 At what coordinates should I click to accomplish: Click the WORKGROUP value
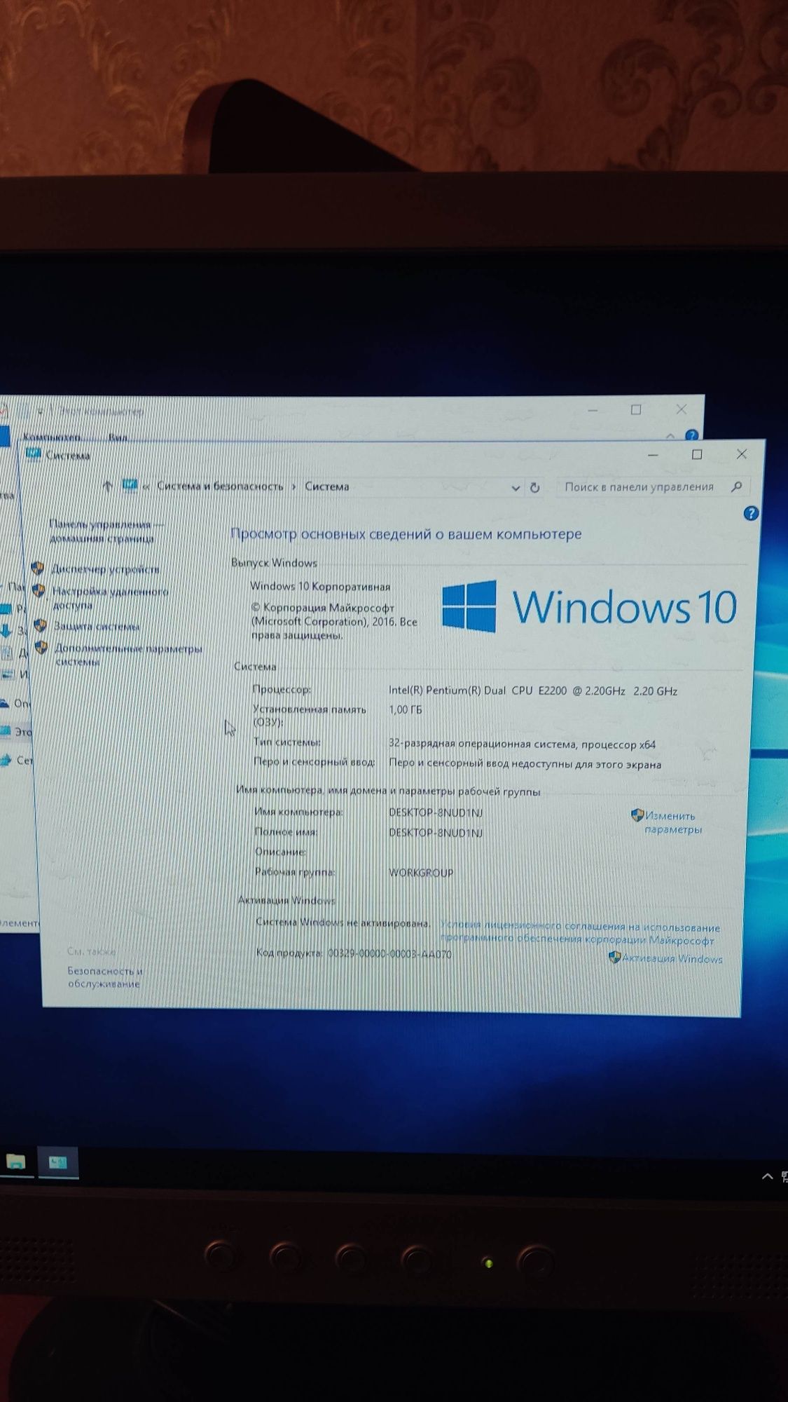[421, 873]
